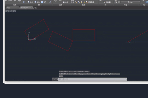Click the blue triangle icon beside Array
The image size is (148, 98).
(51, 2)
